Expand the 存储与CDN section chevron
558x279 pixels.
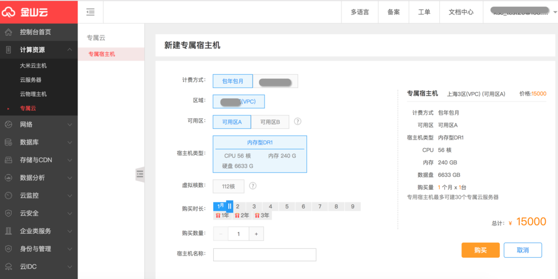(69, 160)
